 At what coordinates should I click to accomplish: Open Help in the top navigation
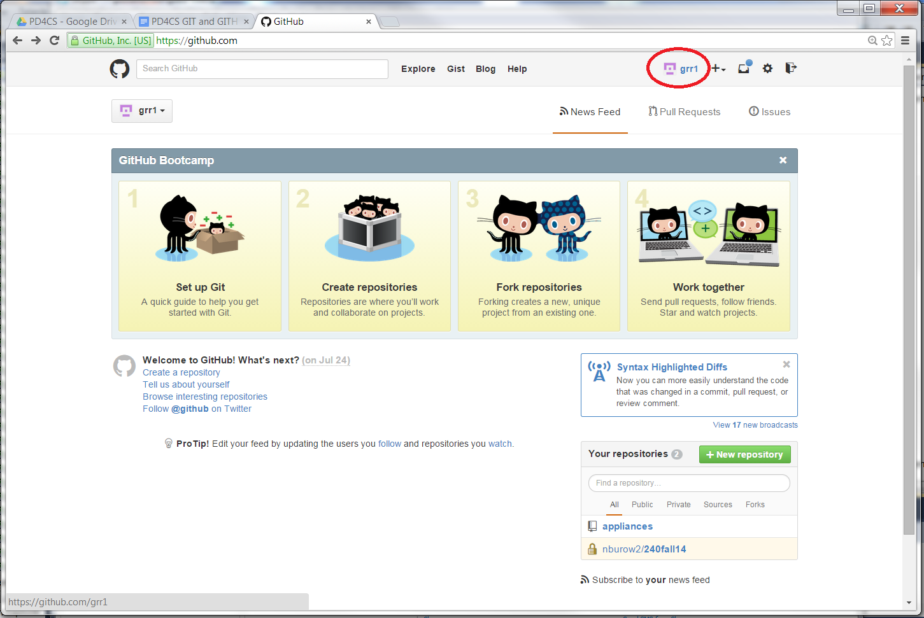(517, 69)
